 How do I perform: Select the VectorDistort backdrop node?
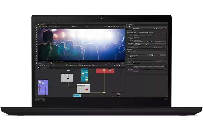click(84, 88)
